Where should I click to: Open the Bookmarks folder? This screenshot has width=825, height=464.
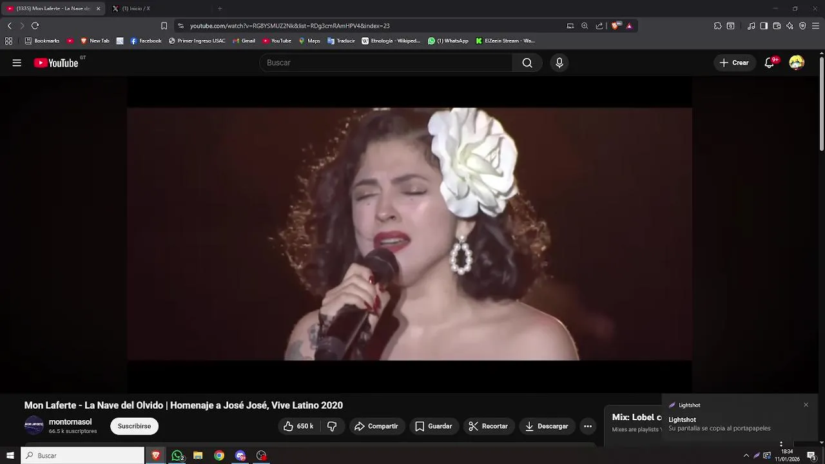[42, 41]
